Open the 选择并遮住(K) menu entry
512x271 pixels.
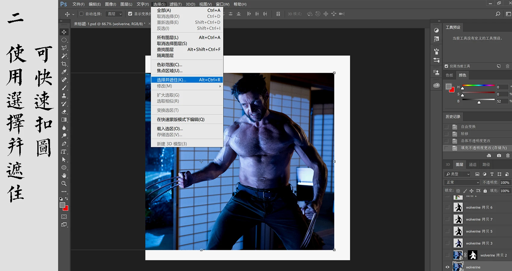coord(187,80)
